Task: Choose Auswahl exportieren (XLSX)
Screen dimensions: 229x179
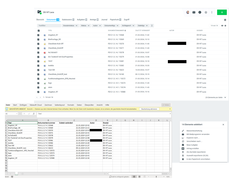Action: point(198,156)
